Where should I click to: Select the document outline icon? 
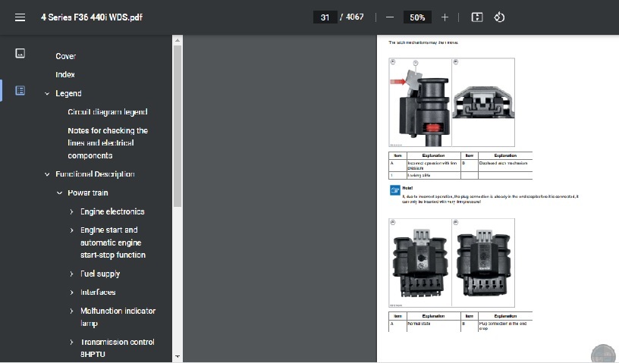tap(20, 90)
